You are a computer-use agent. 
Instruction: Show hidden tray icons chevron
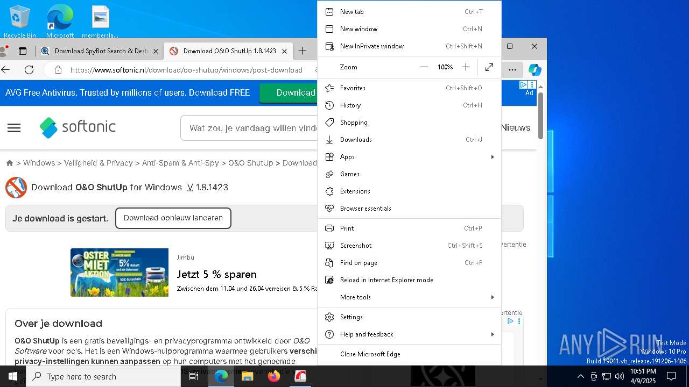(580, 376)
